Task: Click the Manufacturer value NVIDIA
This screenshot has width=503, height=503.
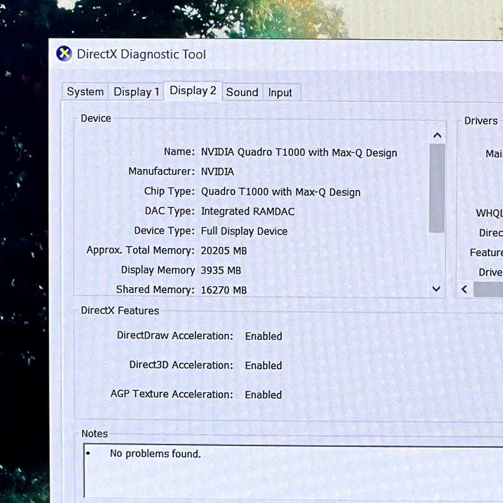Action: 217,172
